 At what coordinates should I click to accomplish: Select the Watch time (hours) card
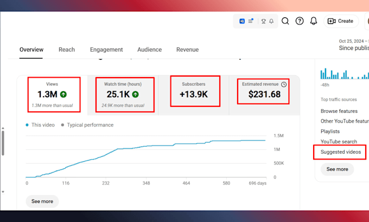tap(123, 95)
